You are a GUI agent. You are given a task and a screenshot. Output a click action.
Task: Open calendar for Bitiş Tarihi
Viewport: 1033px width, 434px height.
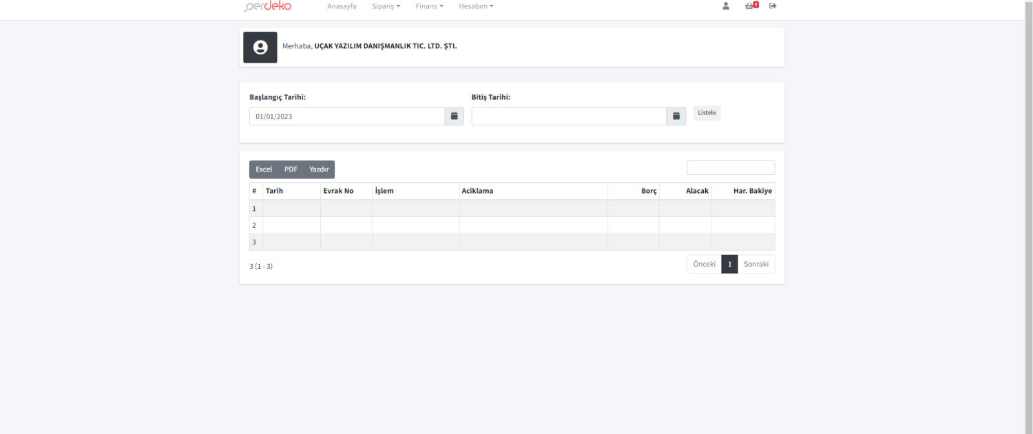coord(676,116)
